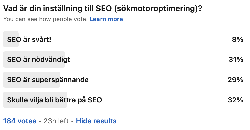Click left edge of 'SEO är superspännande' result bar

click(5, 80)
